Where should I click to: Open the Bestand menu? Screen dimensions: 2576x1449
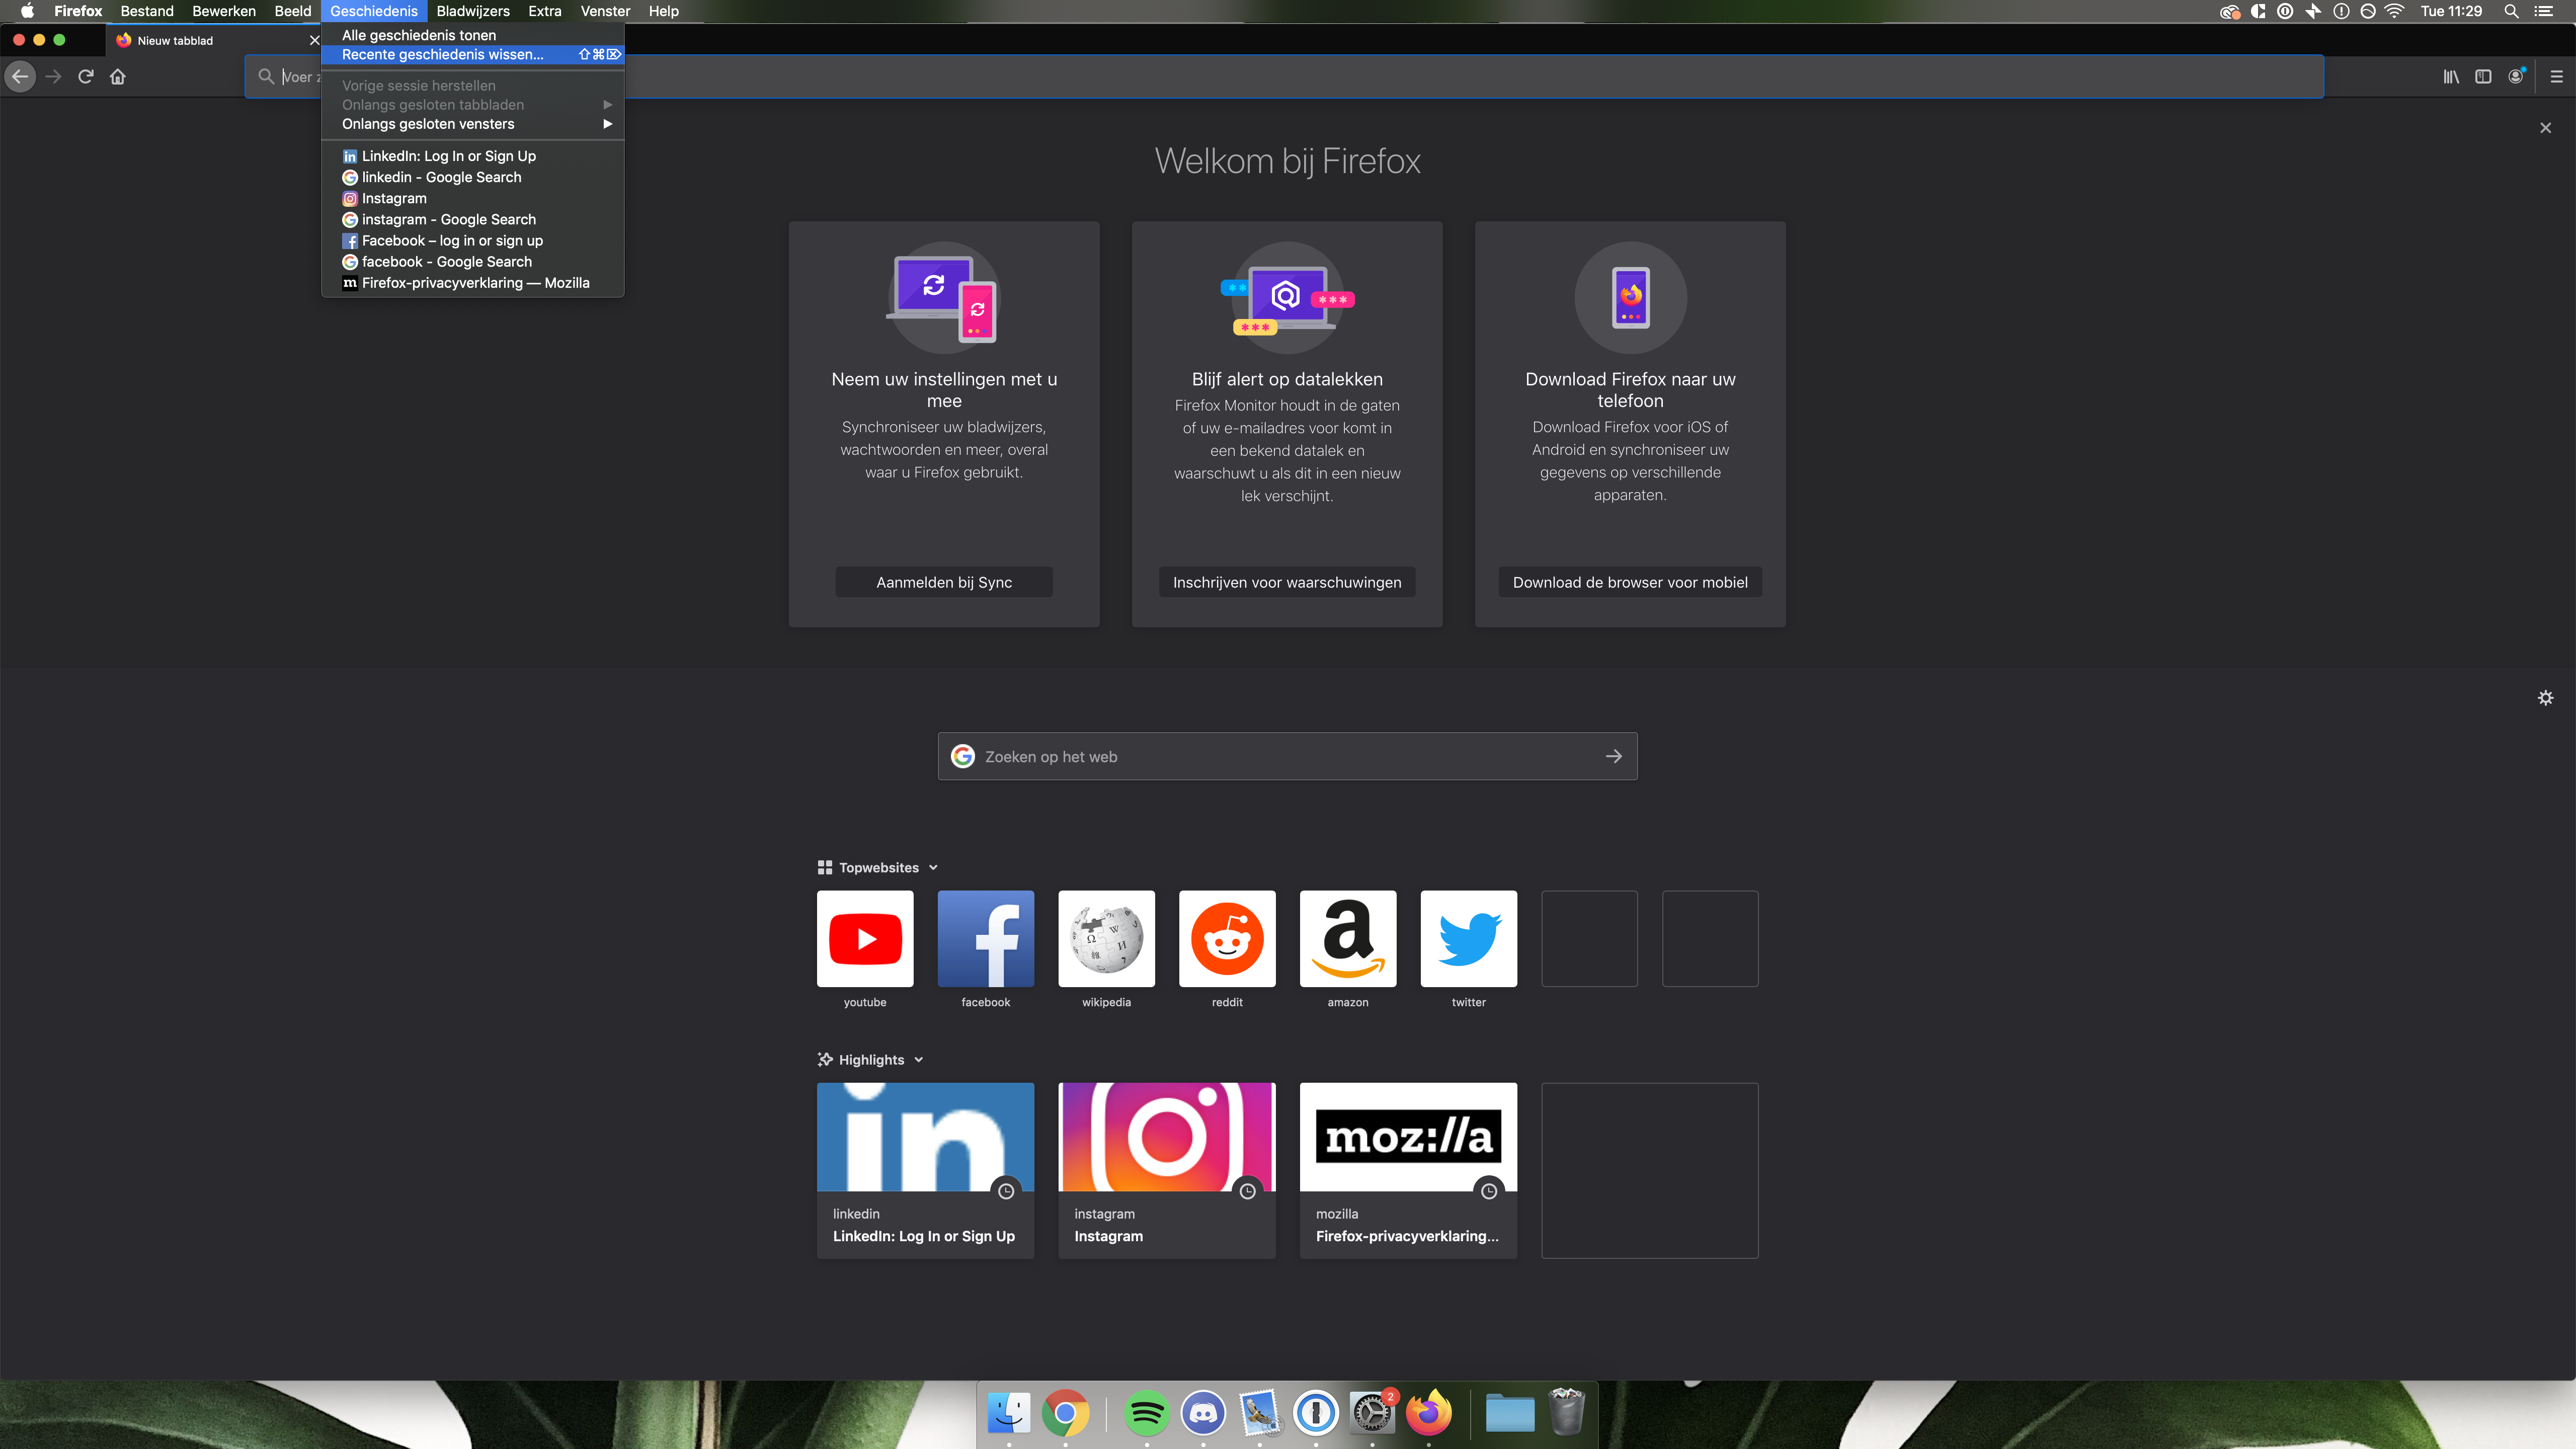pyautogui.click(x=147, y=11)
